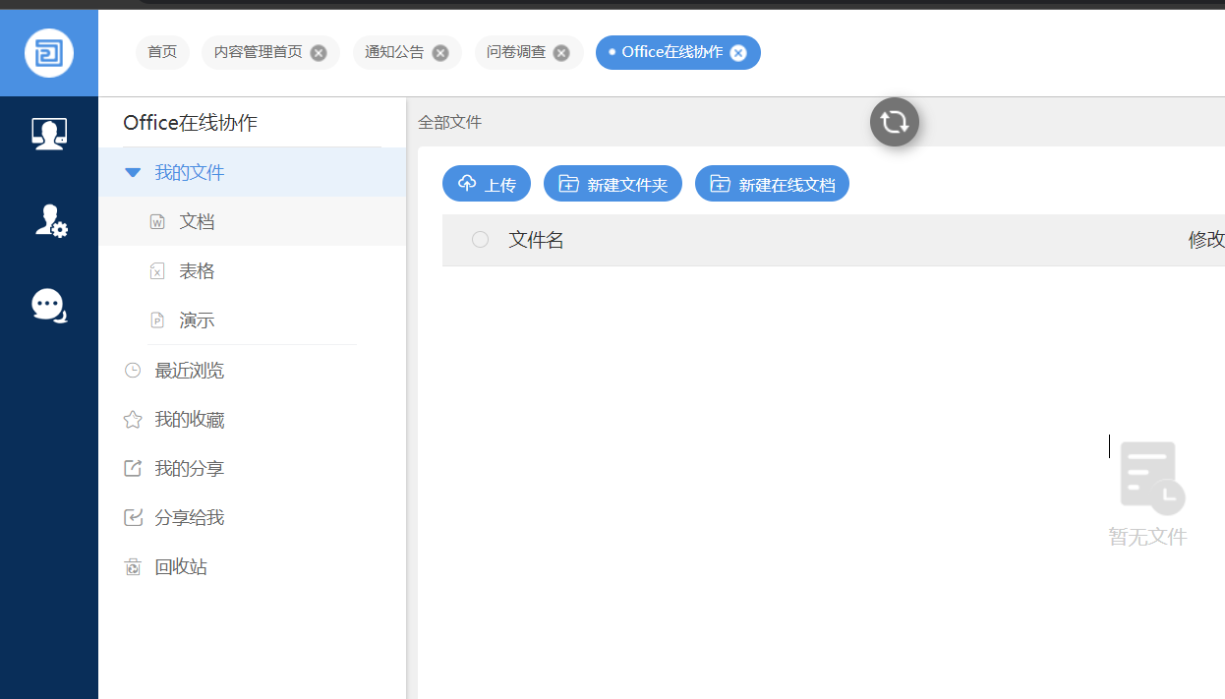
Task: Click the spreadsheet icon beside 表格
Action: [x=157, y=271]
